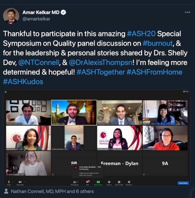Viewport: 195px width, 198px height.
Task: Expand the arrow next to Mute
Action: click(x=13, y=182)
